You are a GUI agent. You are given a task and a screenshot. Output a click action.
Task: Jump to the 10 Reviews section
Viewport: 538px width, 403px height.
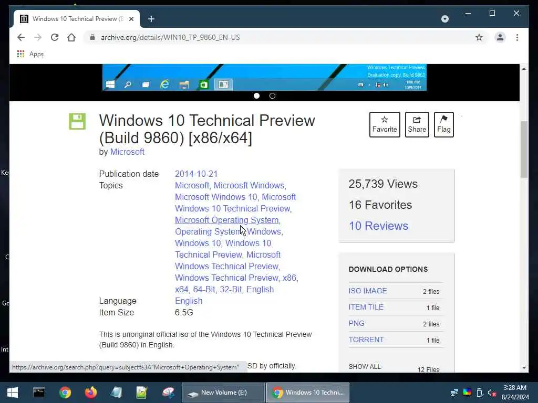click(378, 226)
